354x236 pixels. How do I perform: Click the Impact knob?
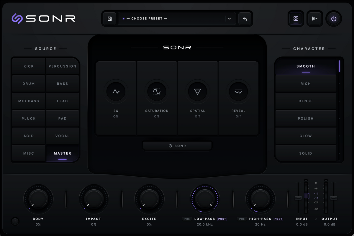tap(94, 199)
